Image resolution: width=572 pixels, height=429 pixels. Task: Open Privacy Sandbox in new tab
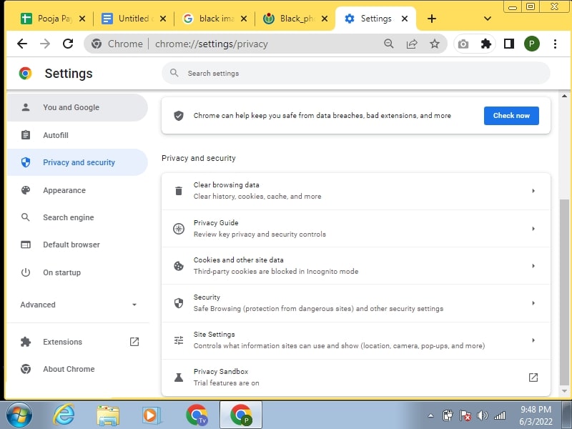coord(533,377)
